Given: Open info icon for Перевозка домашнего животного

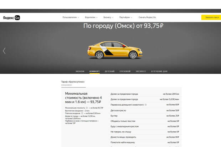Looking at the screenshot, I should tap(145, 105).
